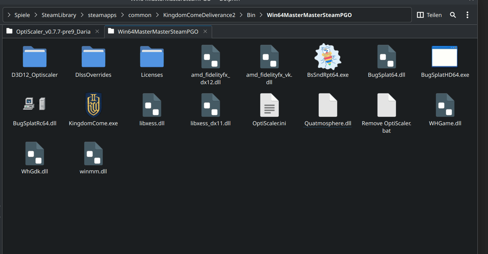The height and width of the screenshot is (254, 488).
Task: Click the OptiScaler.ini file name
Action: (269, 123)
